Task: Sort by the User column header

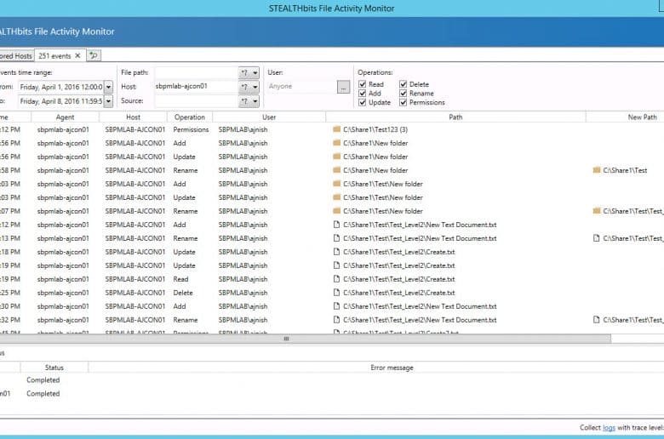Action: 269,117
